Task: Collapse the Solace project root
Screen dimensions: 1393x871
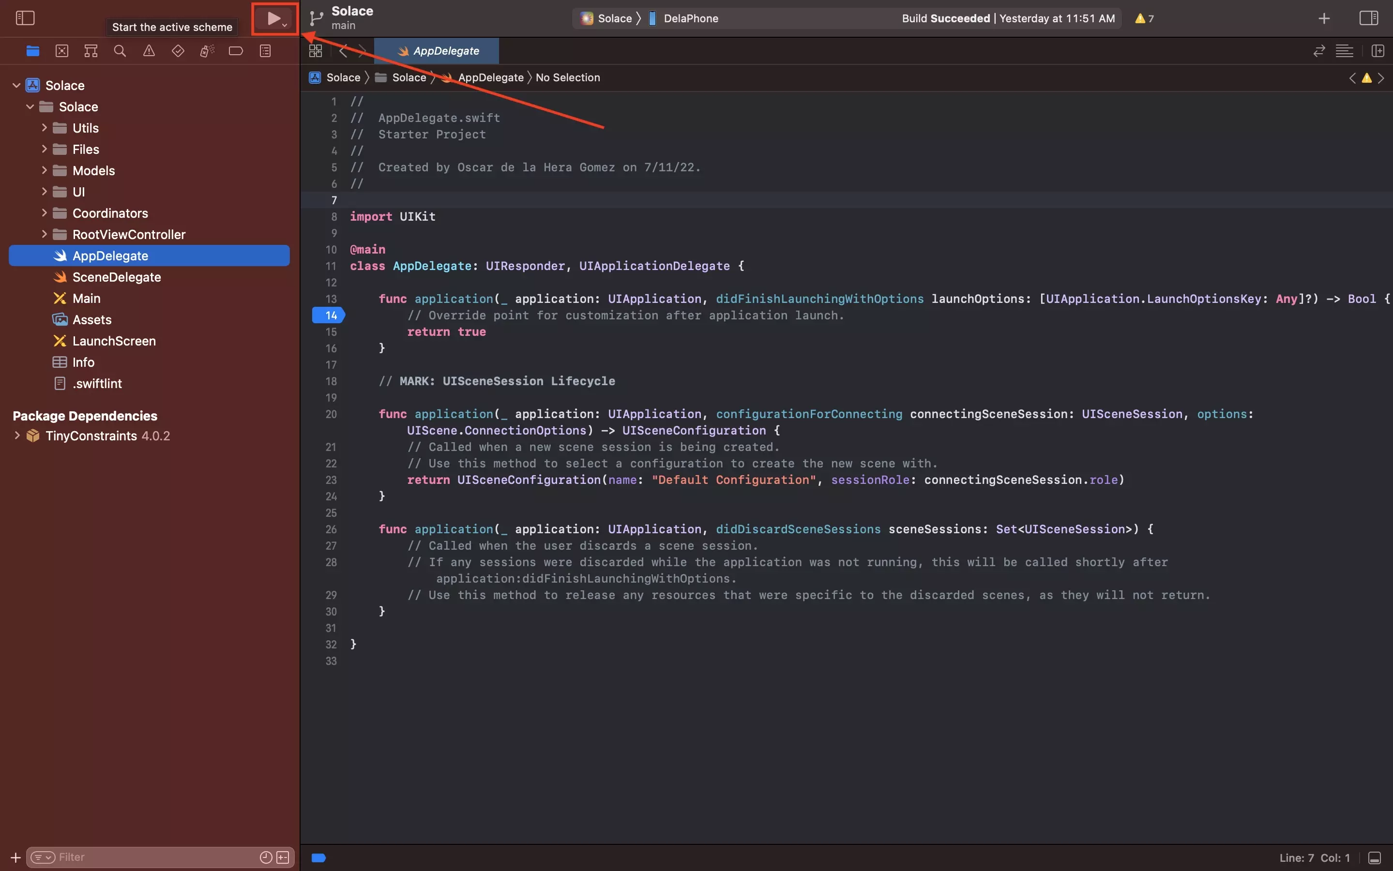Action: click(16, 85)
